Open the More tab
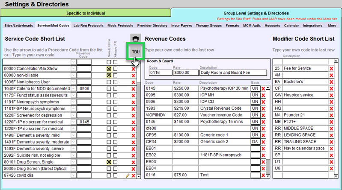The height and width of the screenshot is (190, 342). 332,26
